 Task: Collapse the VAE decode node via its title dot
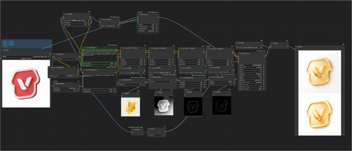(271, 43)
